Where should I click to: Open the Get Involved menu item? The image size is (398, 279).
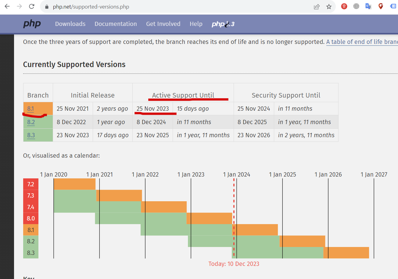pos(163,24)
